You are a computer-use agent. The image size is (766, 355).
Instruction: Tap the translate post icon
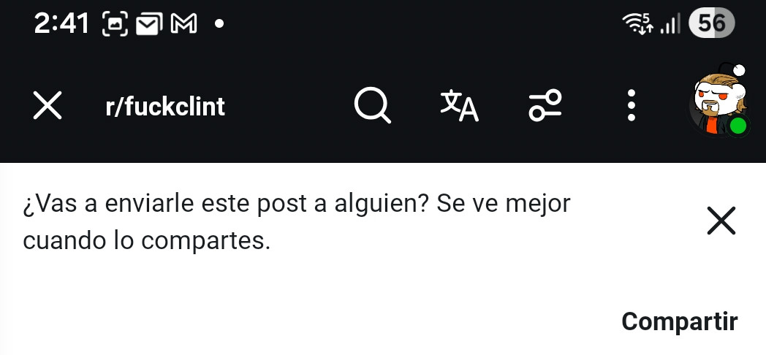[x=459, y=105]
